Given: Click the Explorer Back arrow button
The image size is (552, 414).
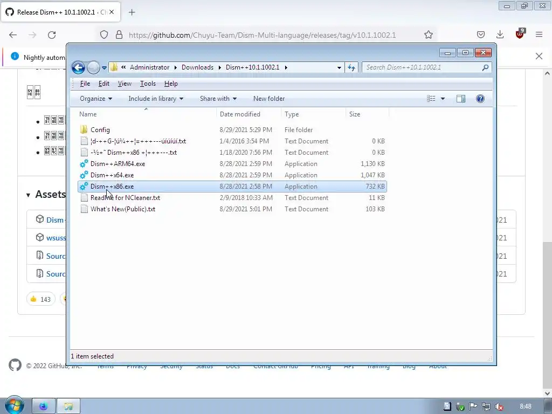Looking at the screenshot, I should pyautogui.click(x=78, y=67).
